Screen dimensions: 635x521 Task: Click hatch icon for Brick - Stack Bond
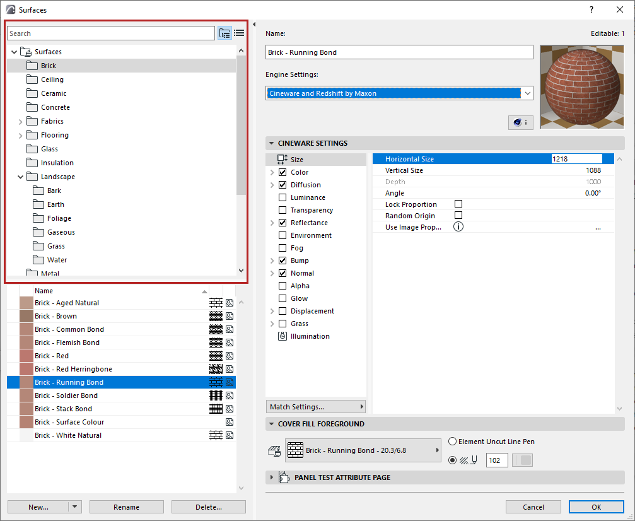pos(216,409)
